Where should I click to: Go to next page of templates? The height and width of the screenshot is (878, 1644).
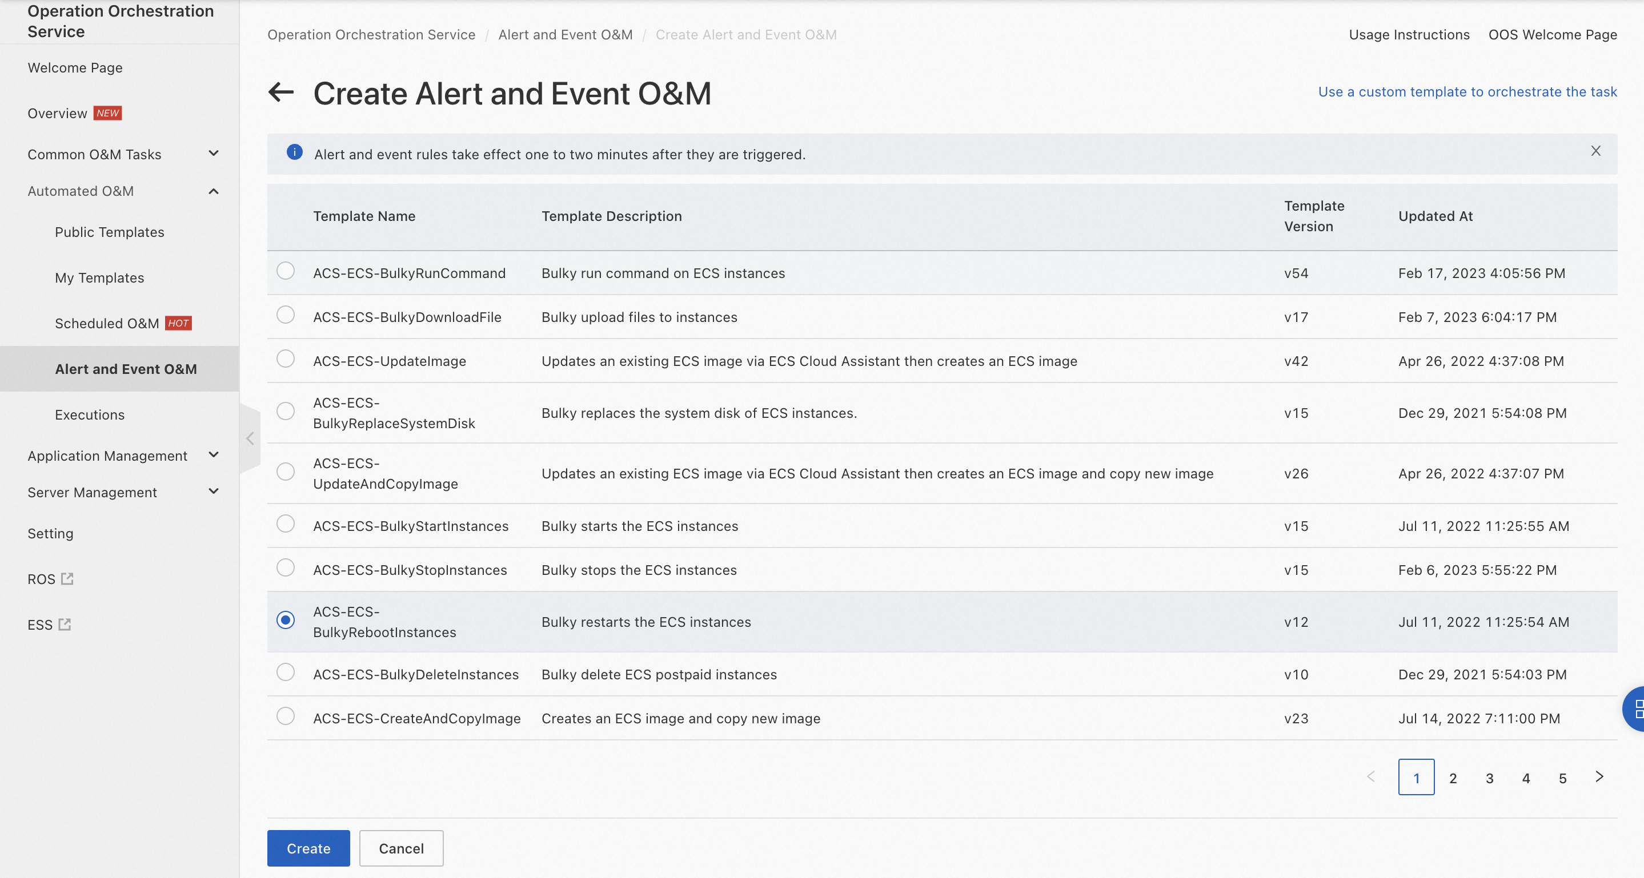(x=1599, y=778)
